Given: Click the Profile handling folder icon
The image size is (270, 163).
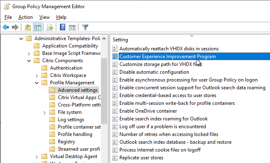Looking at the screenshot, I should [52, 134].
